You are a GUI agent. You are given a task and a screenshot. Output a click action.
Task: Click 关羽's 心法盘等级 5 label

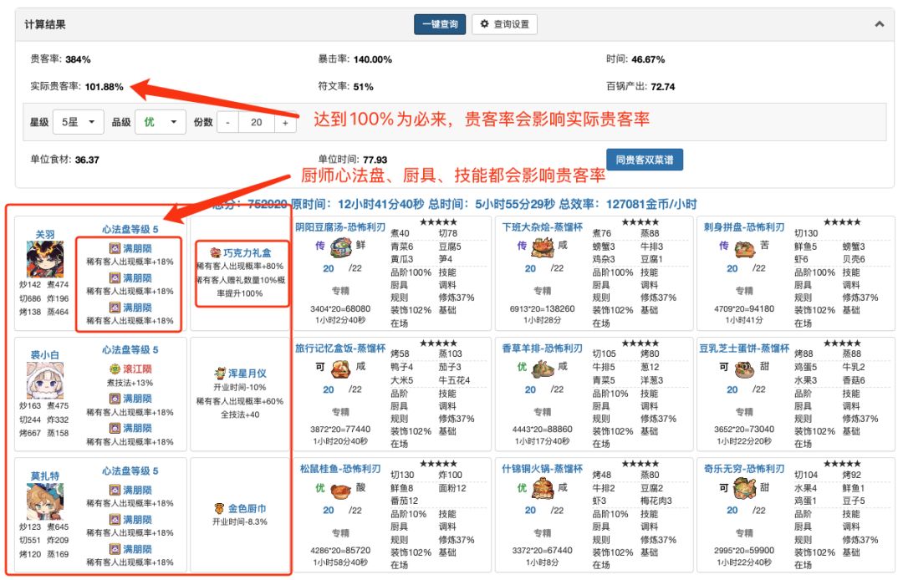(x=130, y=229)
